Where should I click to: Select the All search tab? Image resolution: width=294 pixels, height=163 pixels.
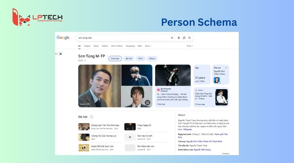pos(79,46)
